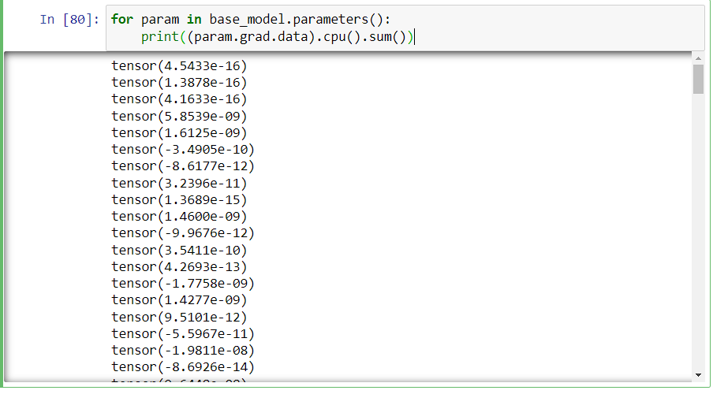
Task: Click the output scrollbar up arrow
Action: coord(698,59)
